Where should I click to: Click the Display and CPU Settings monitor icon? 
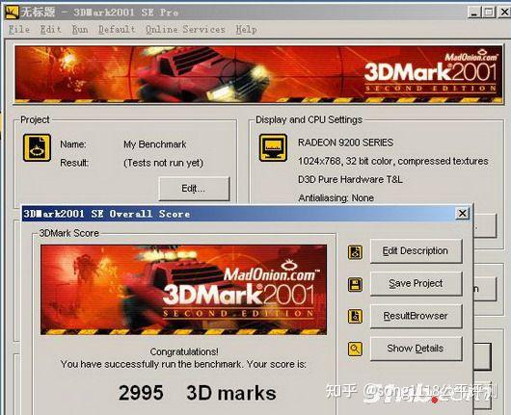coord(273,147)
